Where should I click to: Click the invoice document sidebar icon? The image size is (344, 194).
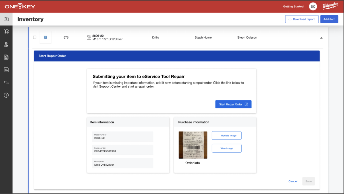pos(6,57)
